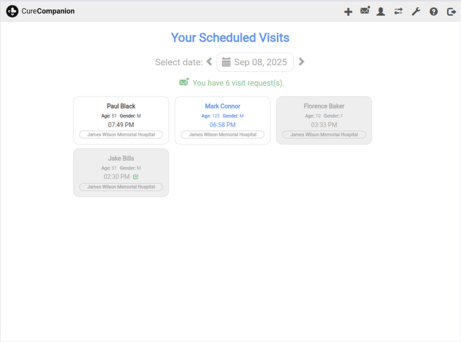Click the calendar icon in date field
This screenshot has width=461, height=342.
pyautogui.click(x=226, y=62)
